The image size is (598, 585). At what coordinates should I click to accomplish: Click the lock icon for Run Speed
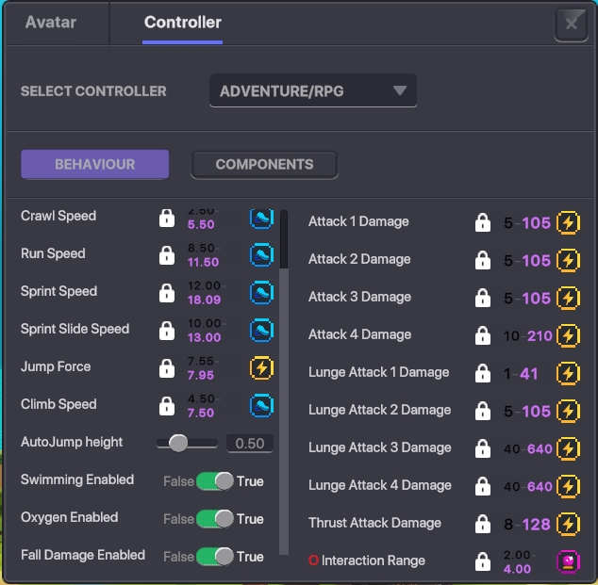(167, 255)
